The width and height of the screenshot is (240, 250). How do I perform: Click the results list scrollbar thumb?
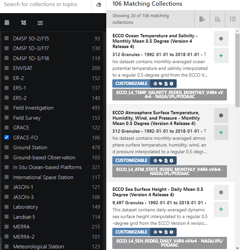tap(237, 70)
